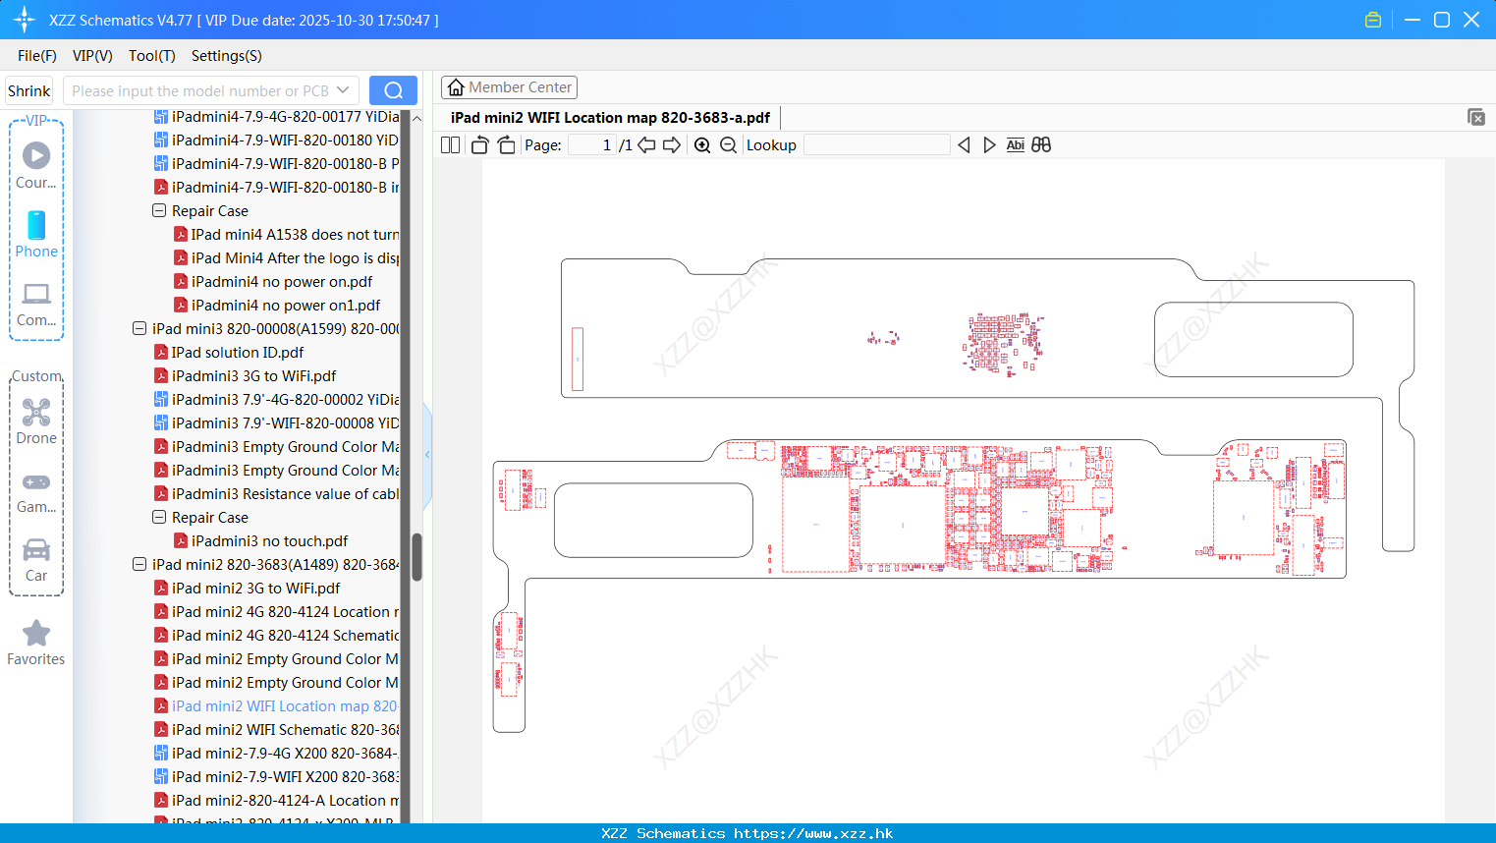Open Favorites star icon
Screen dimensions: 1496x843
36,643
